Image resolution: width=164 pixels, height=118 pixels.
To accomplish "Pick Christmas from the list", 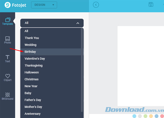I will 32,79.
